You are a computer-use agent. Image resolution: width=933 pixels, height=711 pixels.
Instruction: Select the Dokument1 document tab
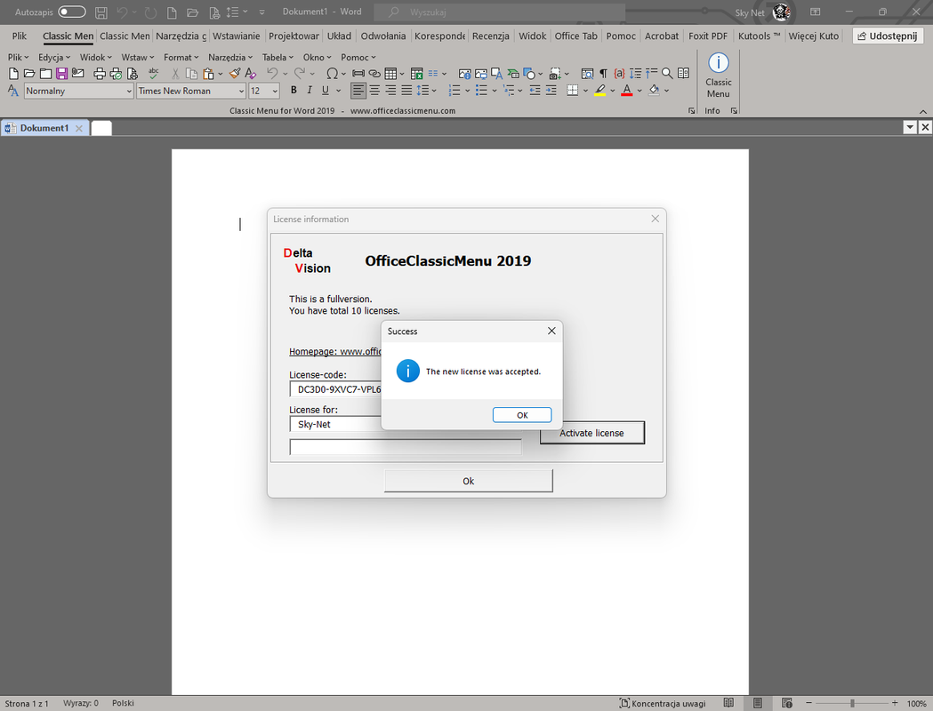[x=44, y=128]
